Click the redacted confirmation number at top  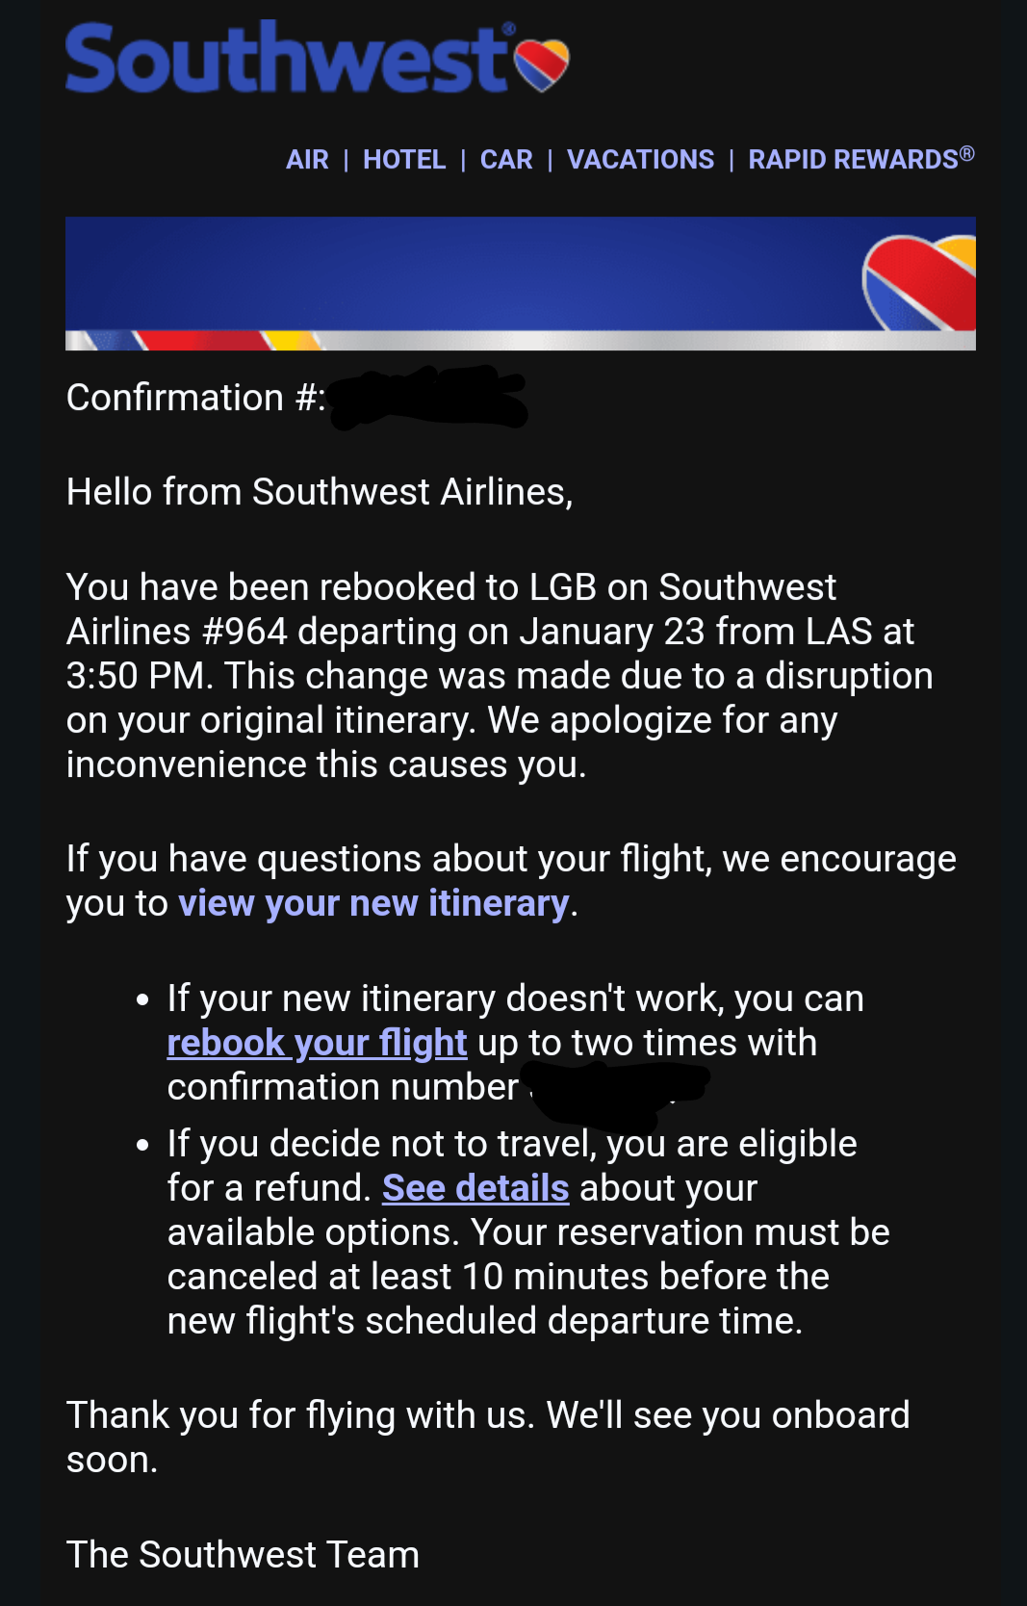tap(428, 397)
